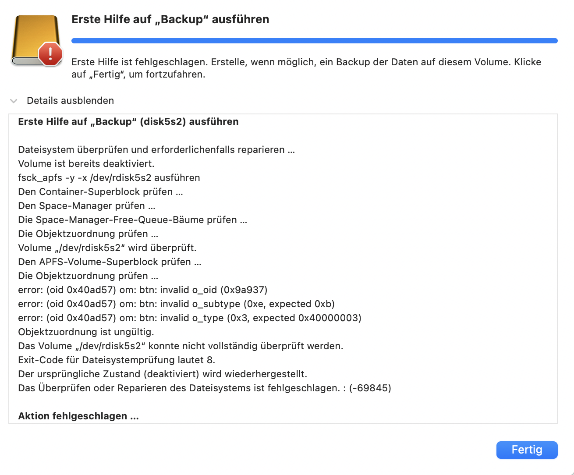Image resolution: width=574 pixels, height=475 pixels.
Task: Select the "Den Container-Superblock prüfen" line
Action: tap(100, 192)
